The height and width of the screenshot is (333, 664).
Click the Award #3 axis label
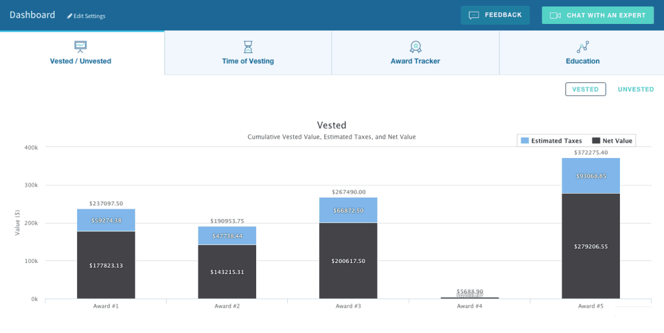click(x=348, y=306)
